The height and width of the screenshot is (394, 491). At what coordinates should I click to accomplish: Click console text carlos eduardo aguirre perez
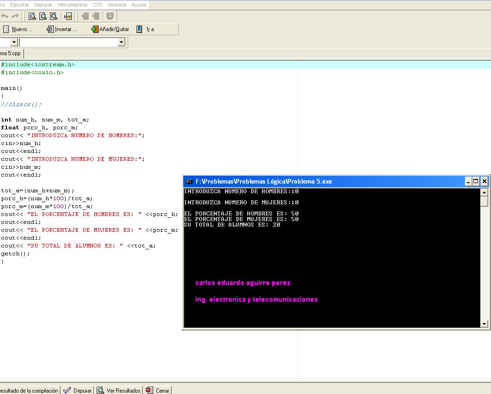coord(242,283)
